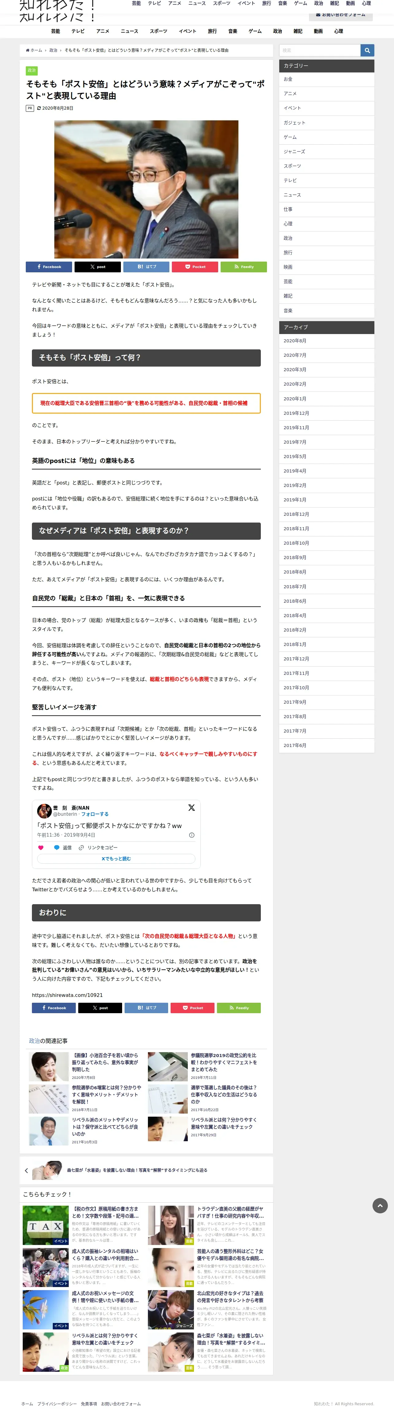This screenshot has height=1412, width=394.
Task: Click the tweet author's profile avatar
Action: point(44,811)
